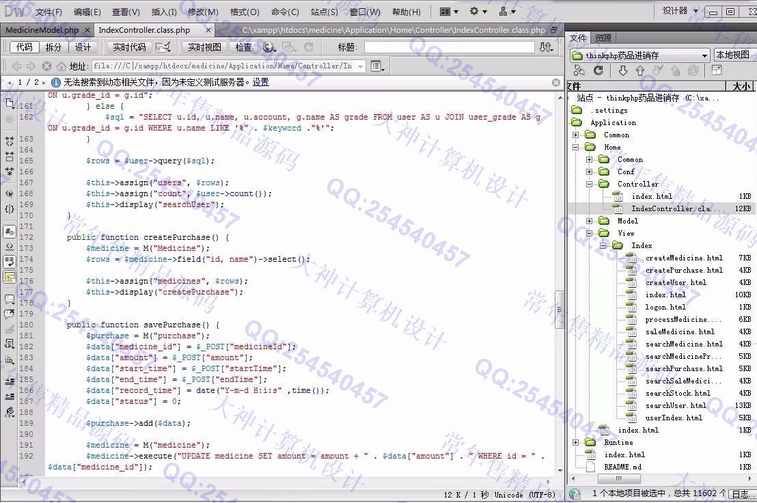The width and height of the screenshot is (757, 503).
Task: Click the Apply Comment icon
Action: click(9, 299)
